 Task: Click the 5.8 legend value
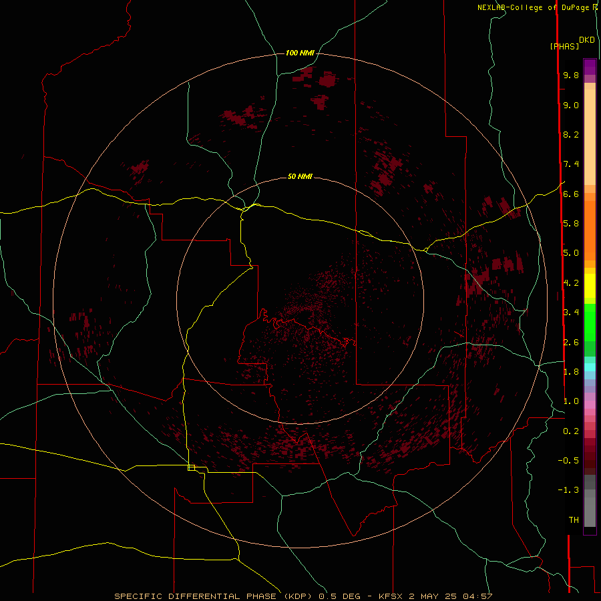click(571, 224)
